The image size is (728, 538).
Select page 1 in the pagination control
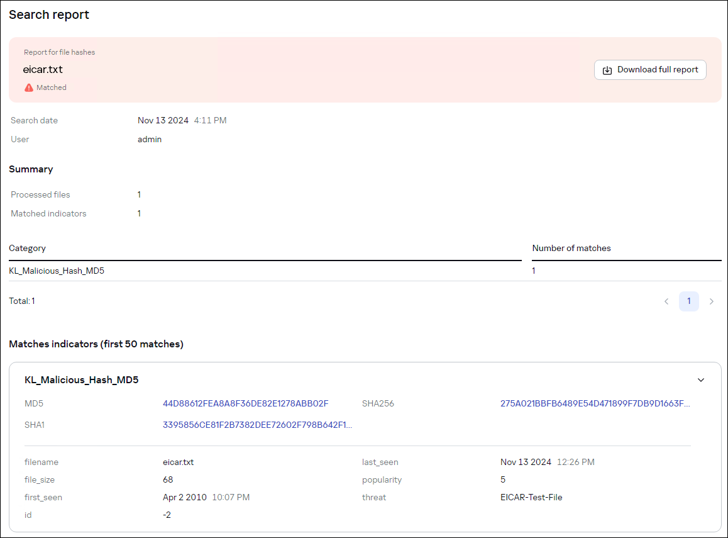coord(689,301)
